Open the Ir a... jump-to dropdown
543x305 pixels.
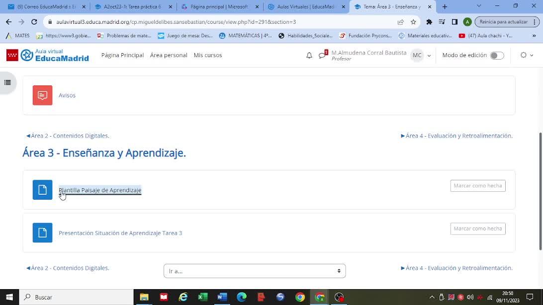click(x=255, y=271)
